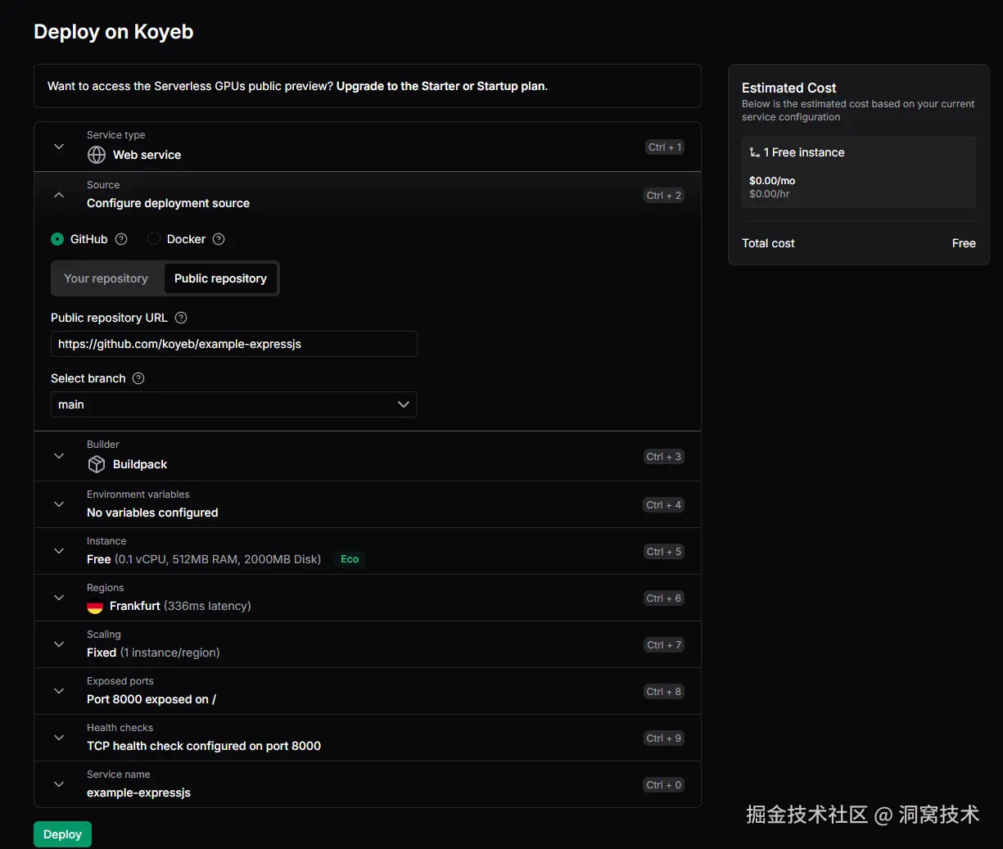Click the German flag icon for Frankfurt
1003x849 pixels.
95,607
